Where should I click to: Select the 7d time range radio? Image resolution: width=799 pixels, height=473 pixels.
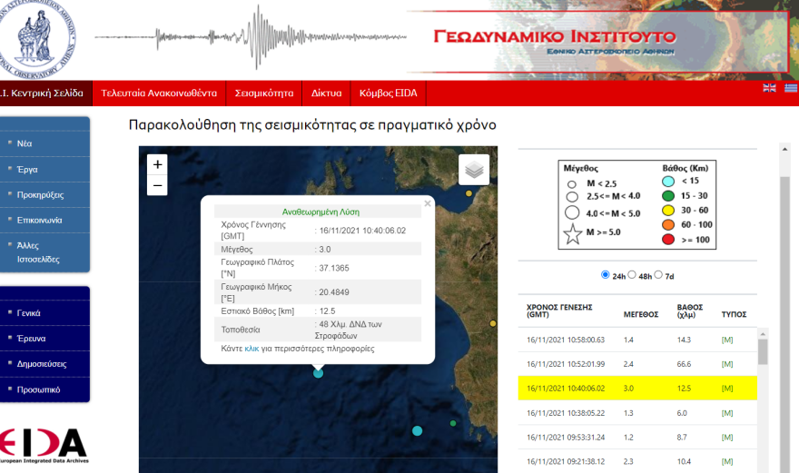658,275
